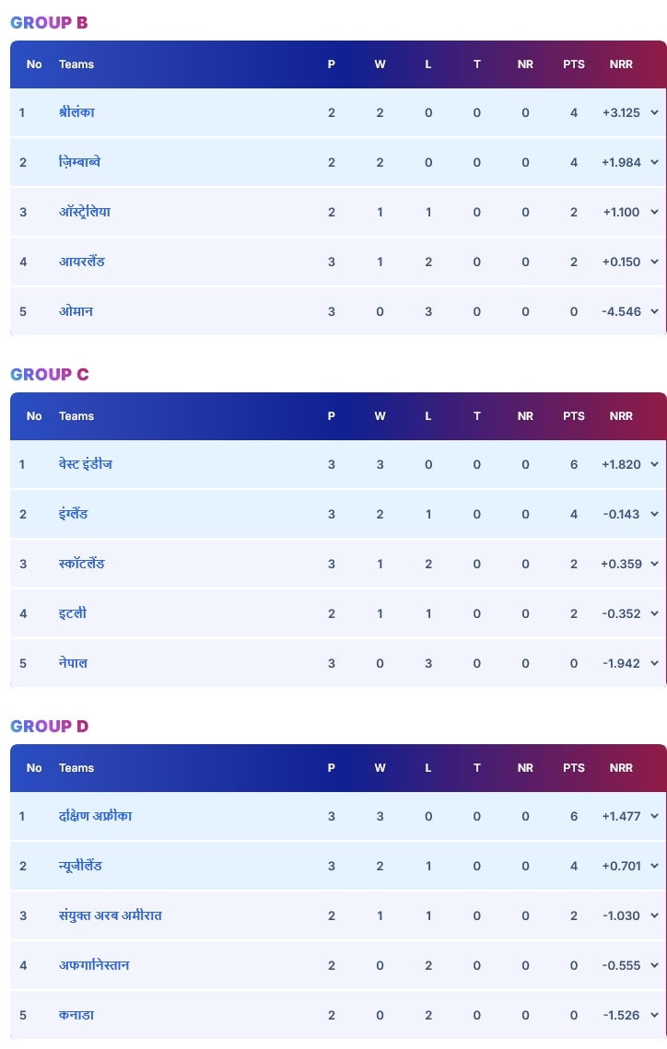667x1049 pixels.
Task: Open the न्यूजीलैंड team link
Action: [80, 866]
